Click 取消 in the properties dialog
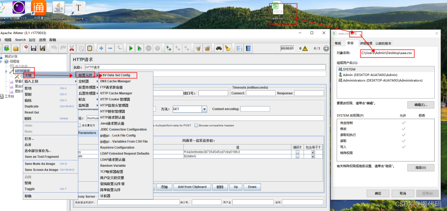The height and width of the screenshot is (211, 447). pos(403,193)
